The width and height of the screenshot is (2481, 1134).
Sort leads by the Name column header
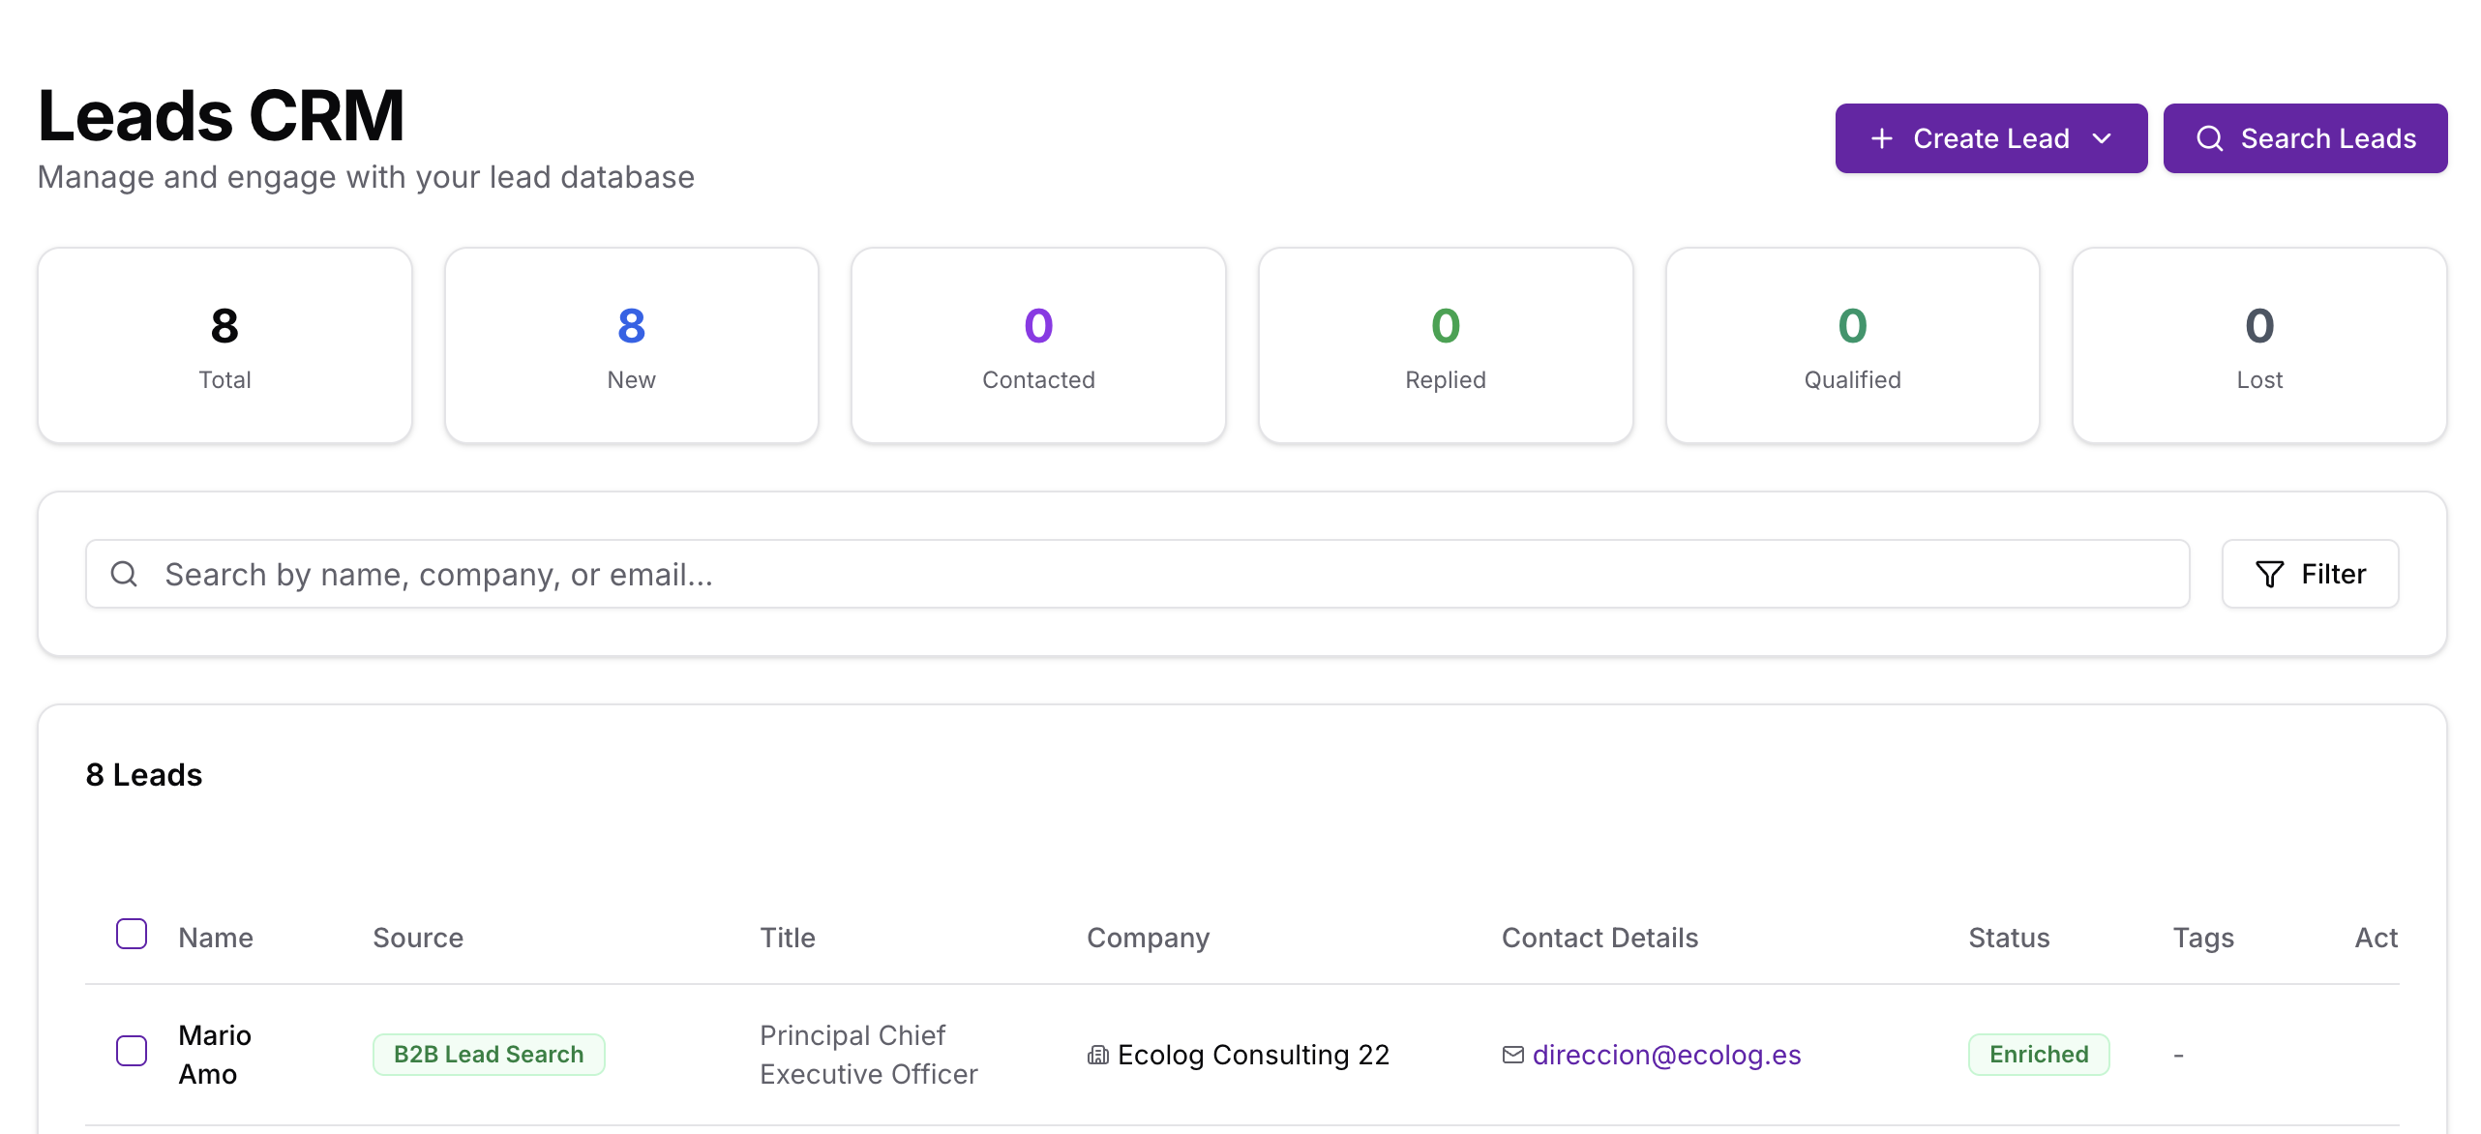[215, 937]
